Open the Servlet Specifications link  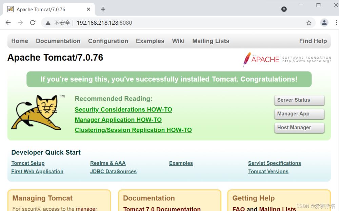[275, 163]
